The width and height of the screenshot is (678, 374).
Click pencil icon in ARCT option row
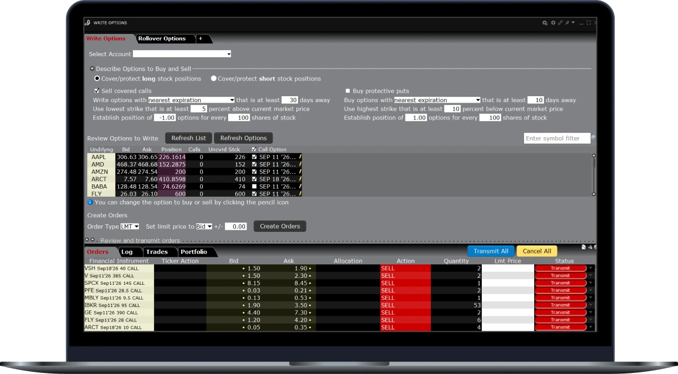300,179
